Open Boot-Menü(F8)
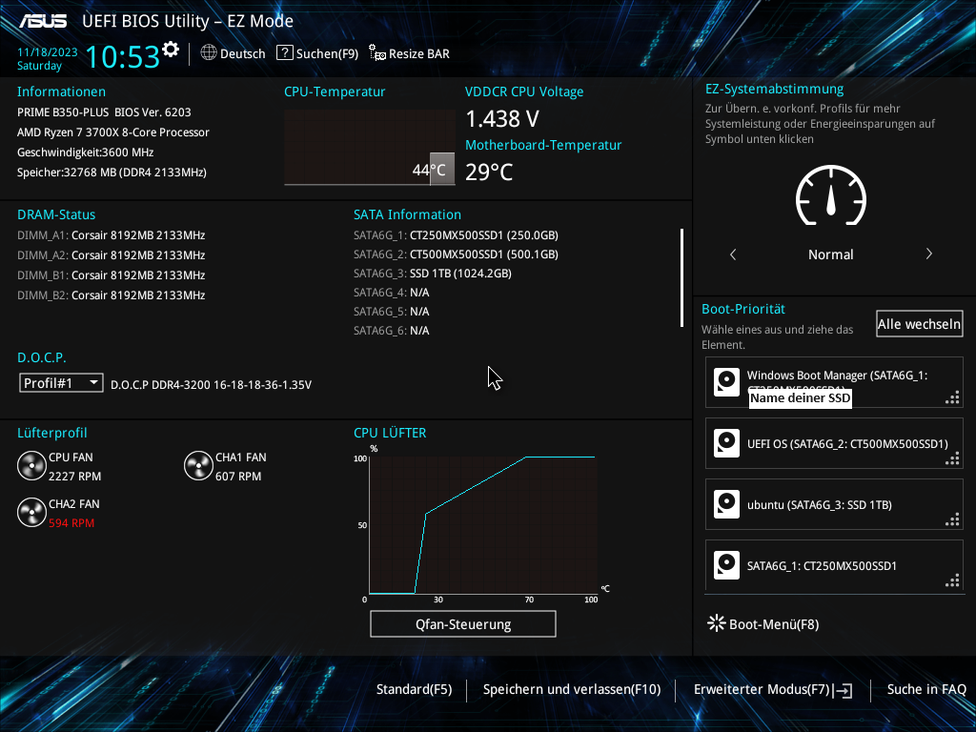Viewport: 976px width, 732px height. 774,624
